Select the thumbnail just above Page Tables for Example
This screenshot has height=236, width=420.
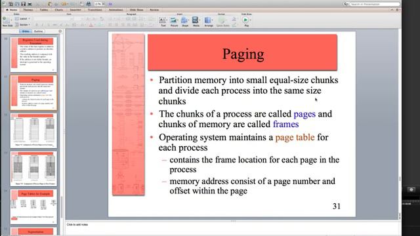(33, 168)
